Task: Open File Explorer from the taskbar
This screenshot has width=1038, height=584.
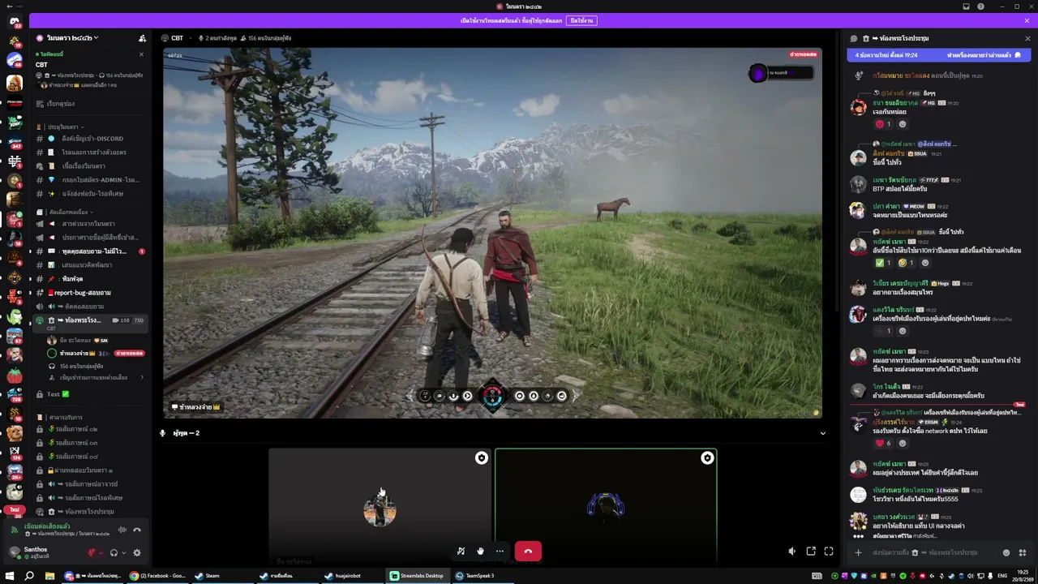Action: tap(49, 576)
